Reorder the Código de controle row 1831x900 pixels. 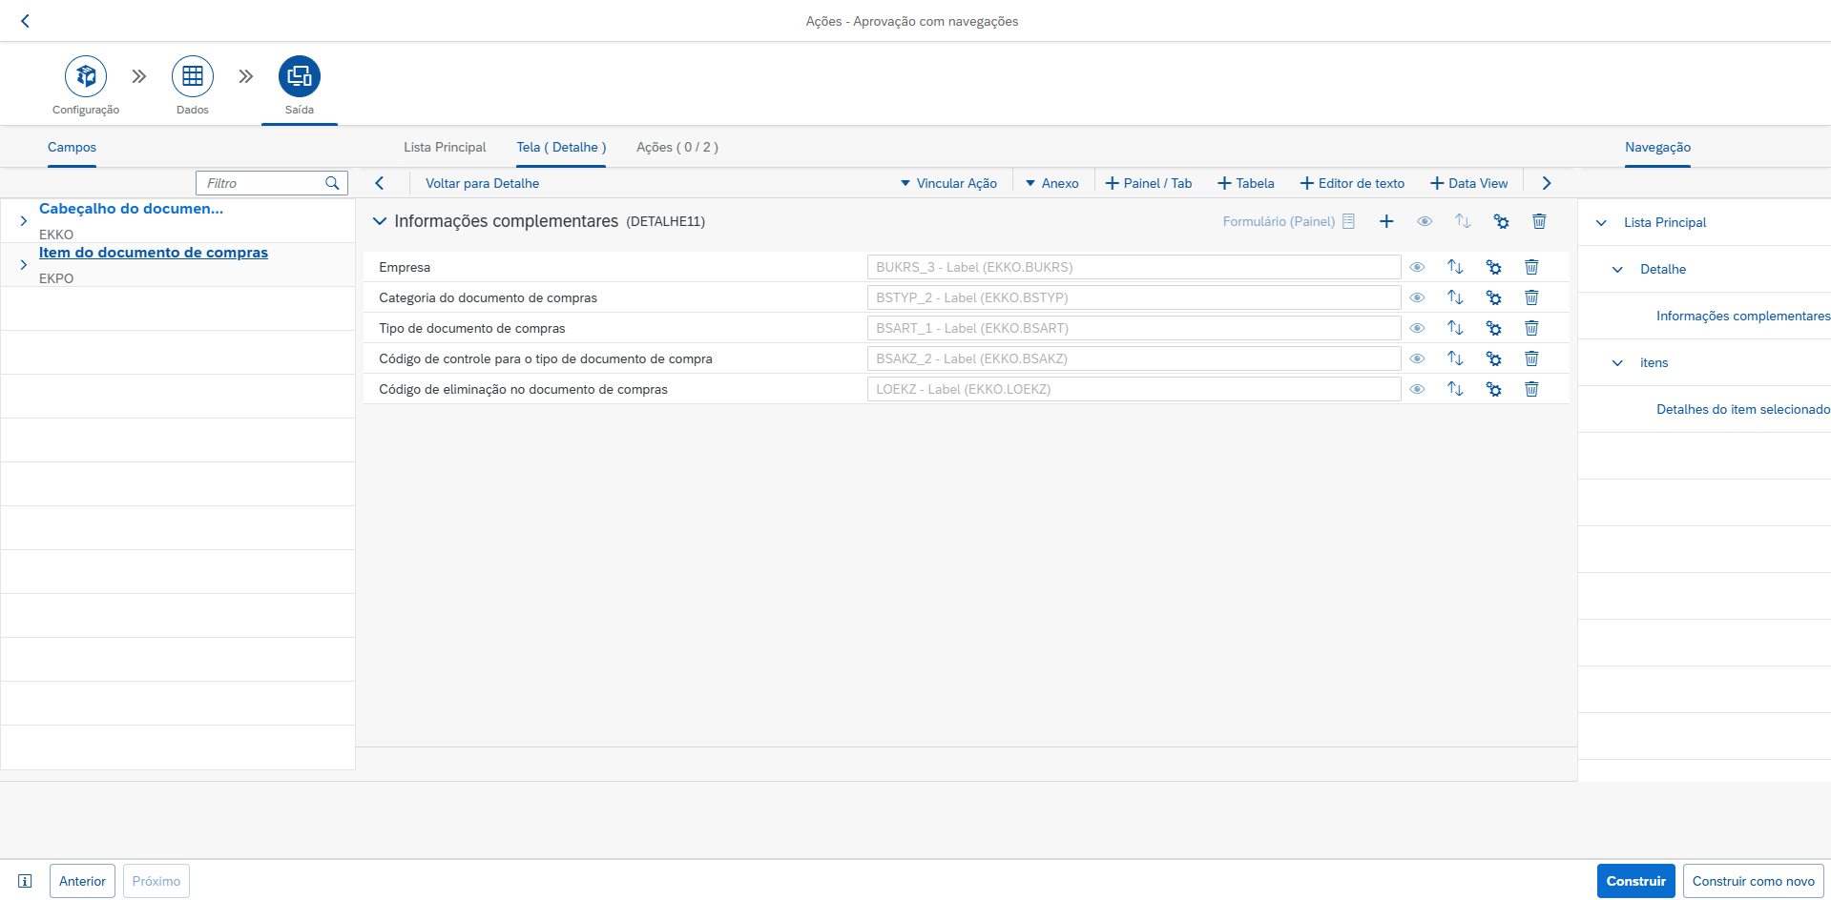[x=1455, y=358]
